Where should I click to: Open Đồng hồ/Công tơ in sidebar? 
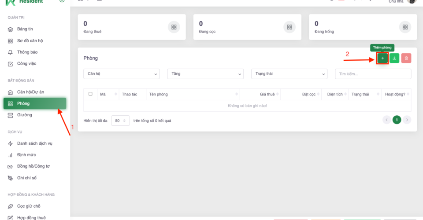33,166
